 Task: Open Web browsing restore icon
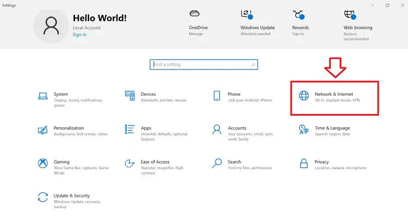click(350, 15)
